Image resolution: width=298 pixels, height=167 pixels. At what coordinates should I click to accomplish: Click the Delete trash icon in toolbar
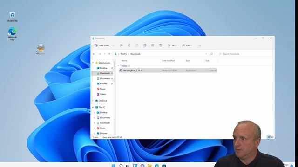point(161,45)
